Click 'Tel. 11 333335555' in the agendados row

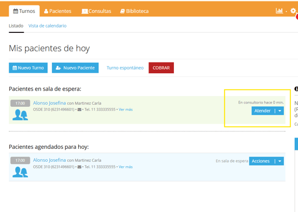point(100,167)
